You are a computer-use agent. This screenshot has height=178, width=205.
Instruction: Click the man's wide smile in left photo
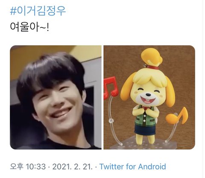[x=61, y=113]
